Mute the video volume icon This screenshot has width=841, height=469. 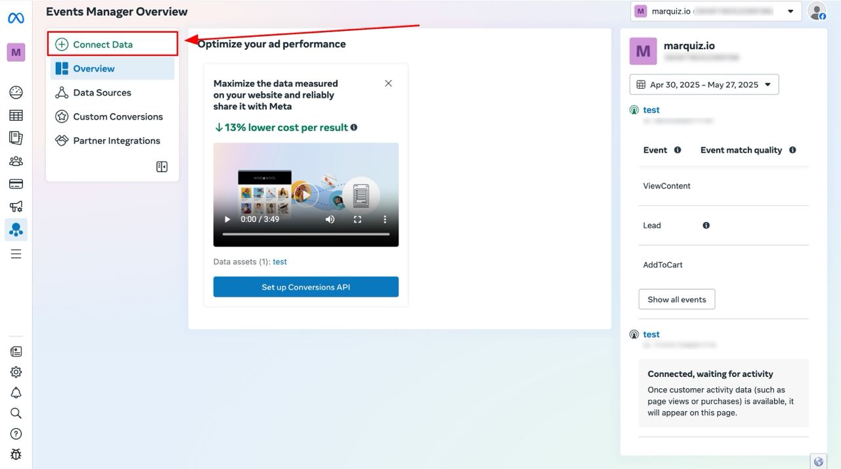(x=330, y=219)
